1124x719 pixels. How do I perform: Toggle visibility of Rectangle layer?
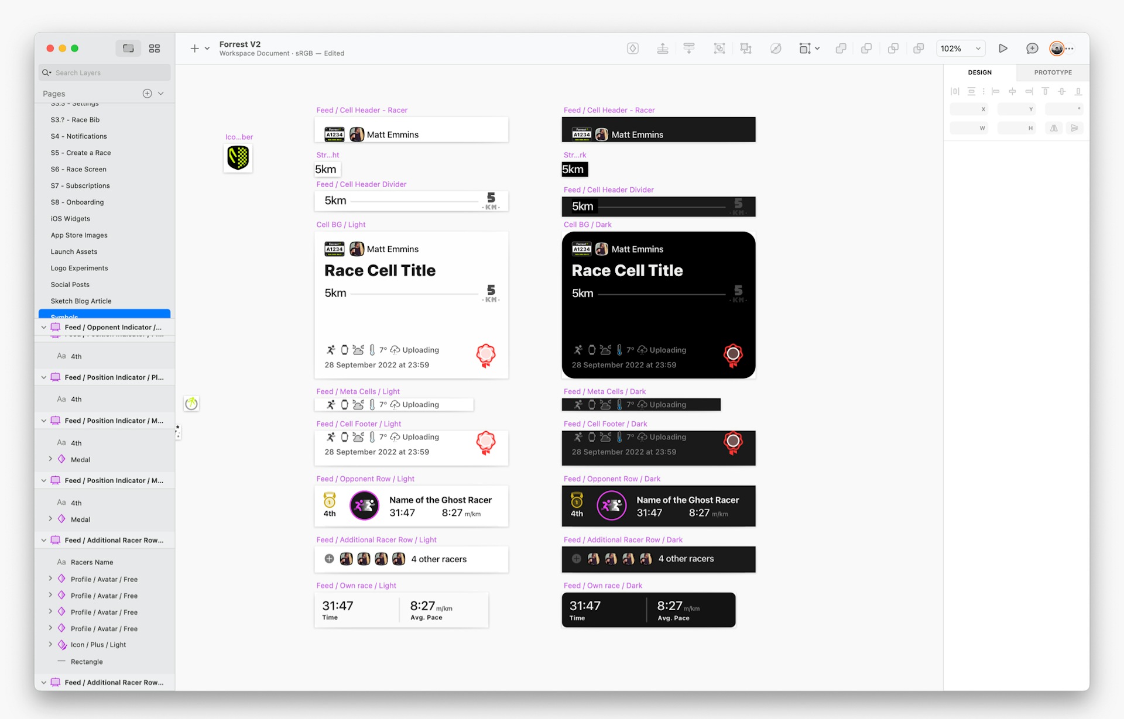click(x=162, y=661)
